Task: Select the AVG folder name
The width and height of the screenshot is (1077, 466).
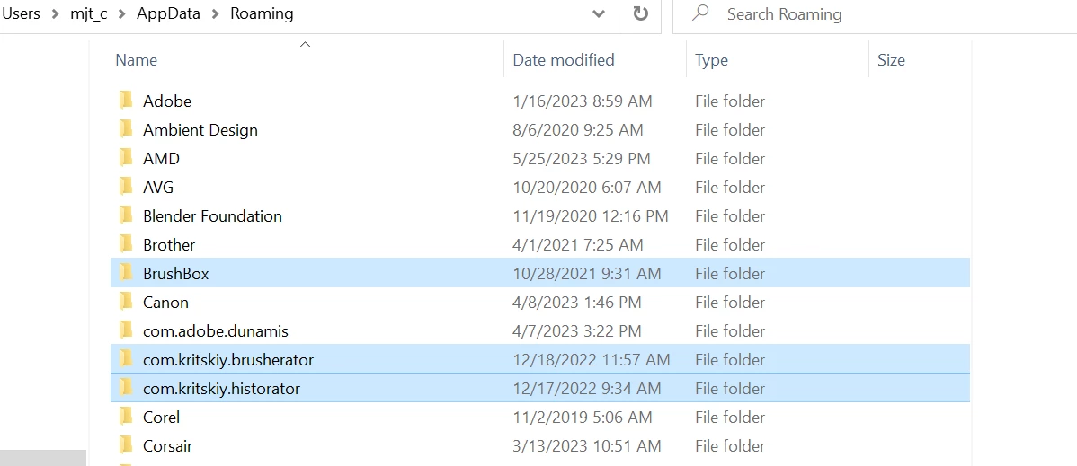Action: pyautogui.click(x=158, y=188)
